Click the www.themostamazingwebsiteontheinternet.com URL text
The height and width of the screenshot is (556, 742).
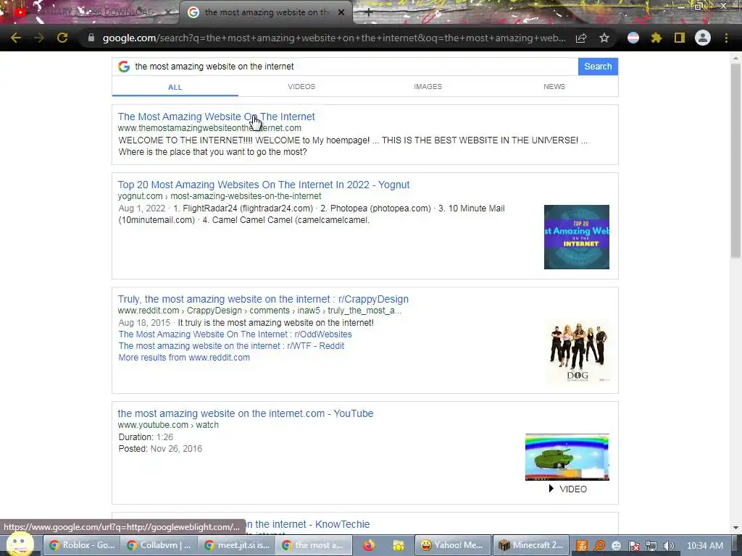209,128
